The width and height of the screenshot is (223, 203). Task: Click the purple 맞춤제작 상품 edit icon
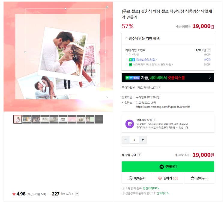pyautogui.click(x=130, y=124)
